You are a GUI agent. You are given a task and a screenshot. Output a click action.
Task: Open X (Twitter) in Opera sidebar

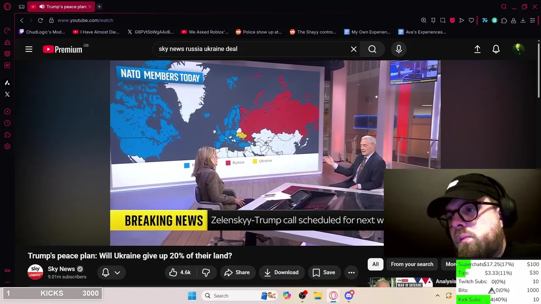coord(7,94)
